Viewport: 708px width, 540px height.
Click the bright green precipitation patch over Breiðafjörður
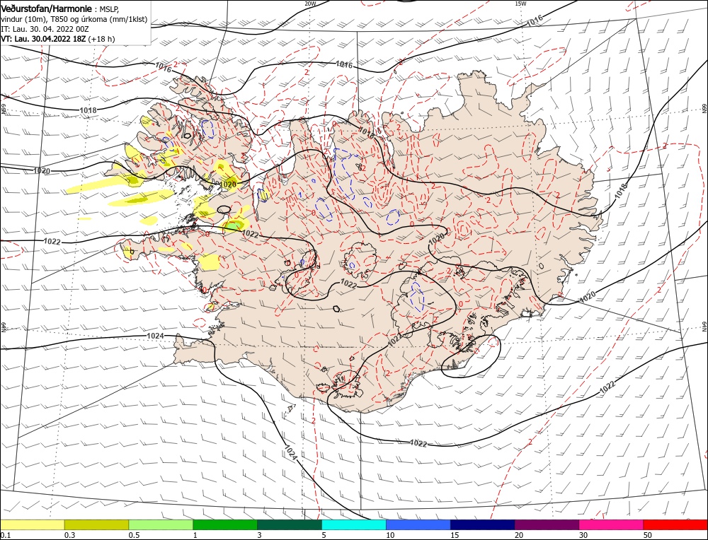pos(234,225)
